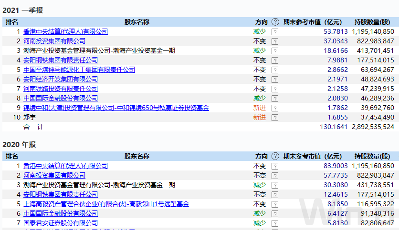The height and width of the screenshot is (230, 399).
Task: Open 香港中央结算 link under 2021 一季报
Action: click(65, 31)
